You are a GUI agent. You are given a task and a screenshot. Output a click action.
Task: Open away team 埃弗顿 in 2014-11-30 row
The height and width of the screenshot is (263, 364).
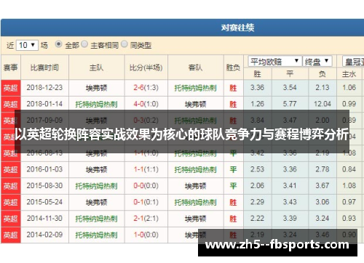(195, 219)
